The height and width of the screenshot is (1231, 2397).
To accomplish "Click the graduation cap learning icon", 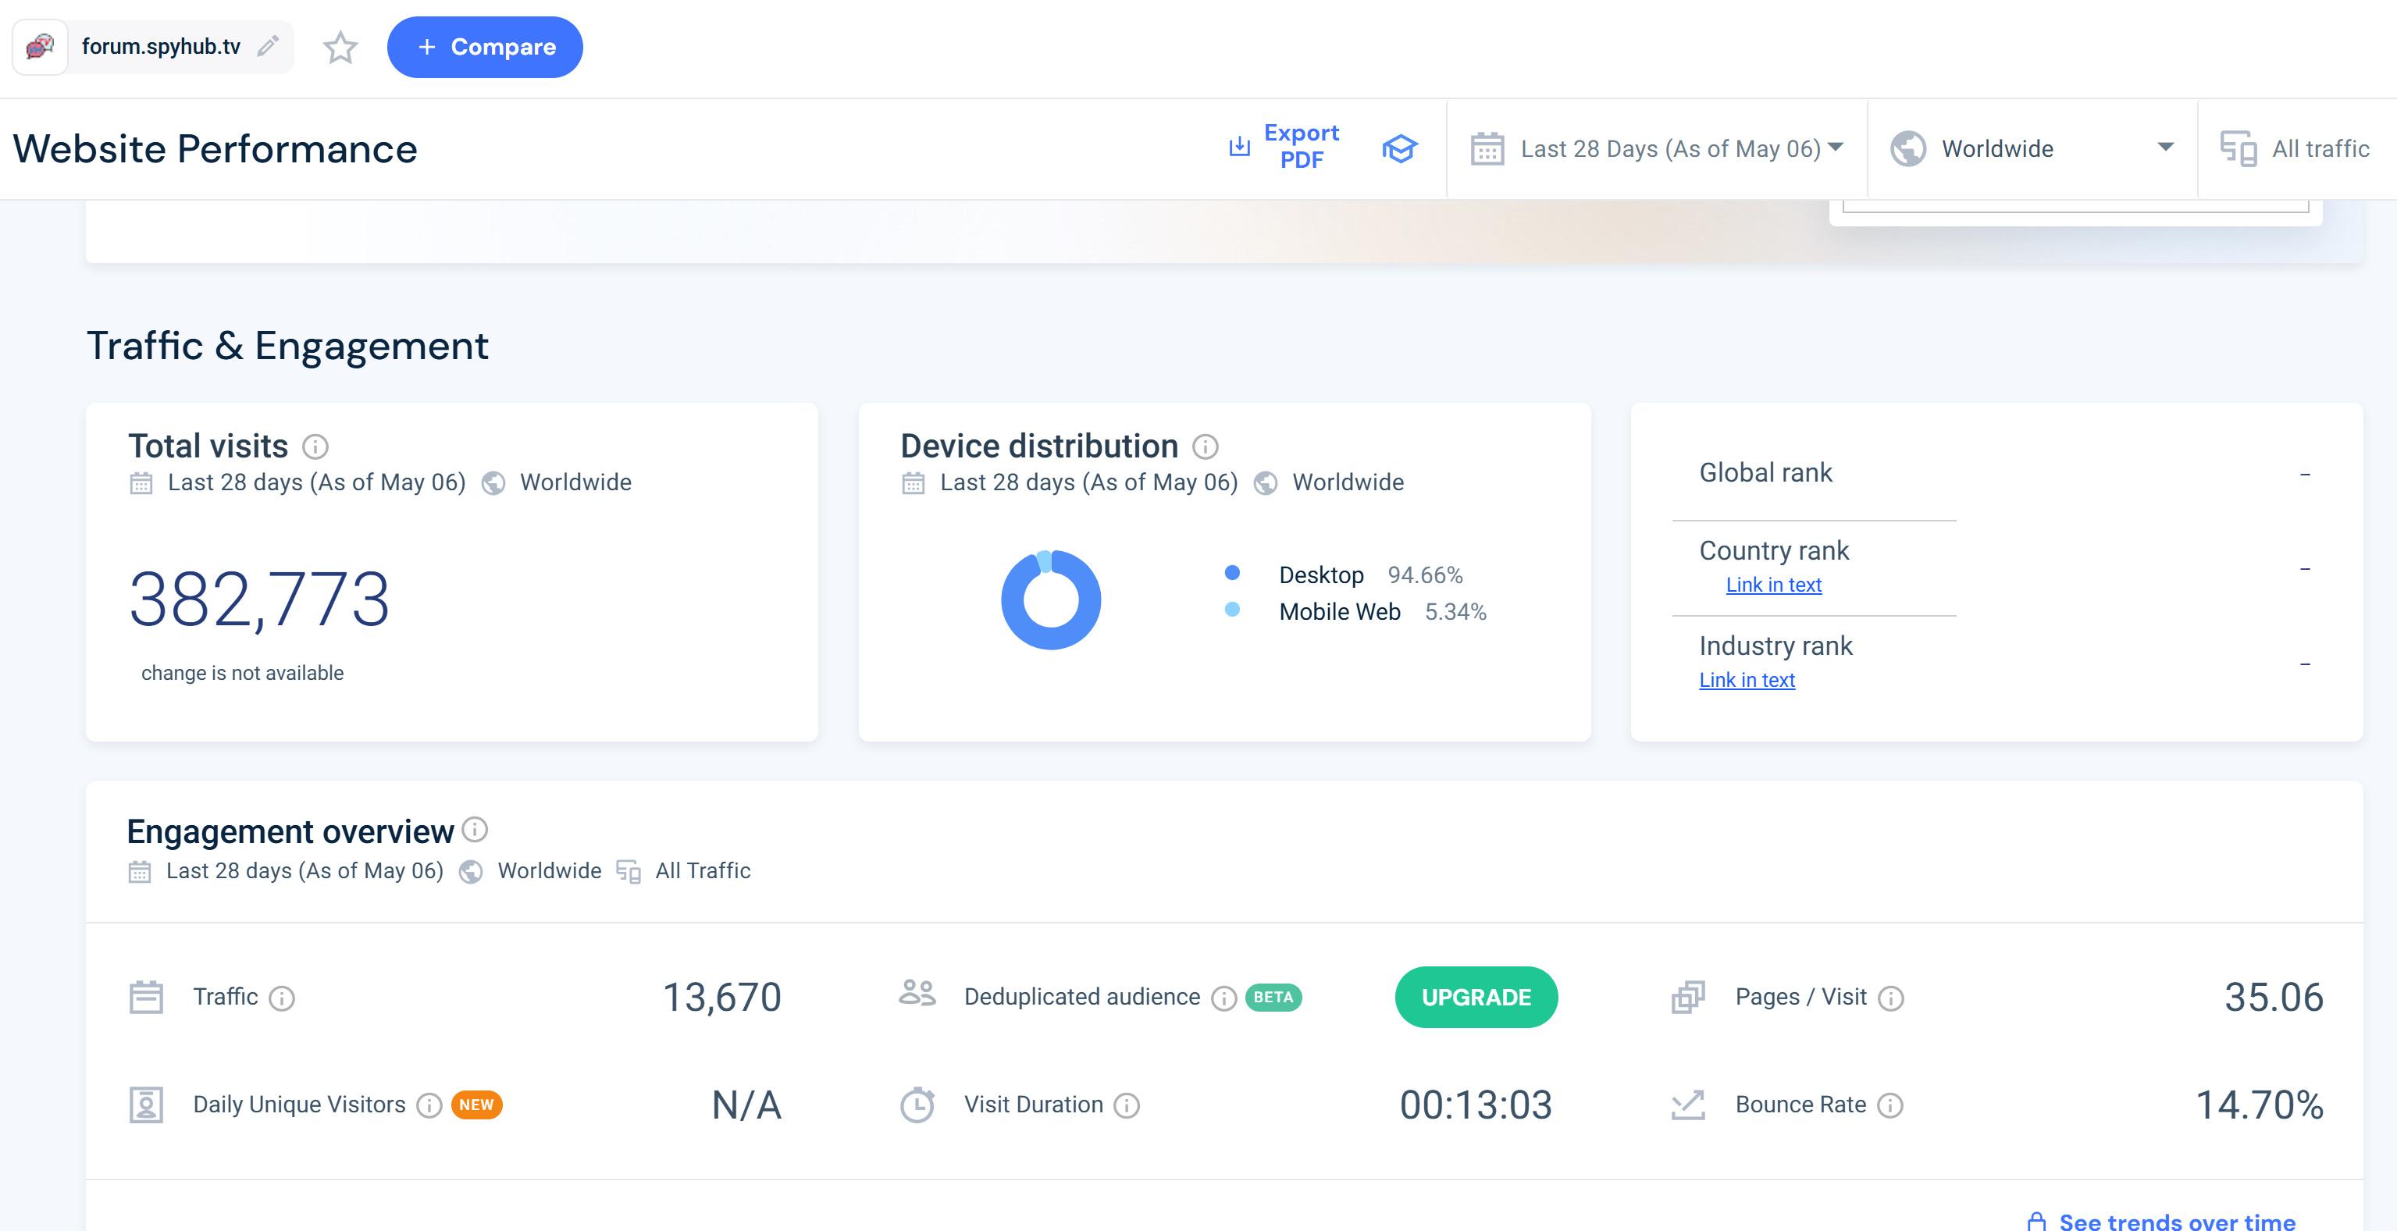I will [1398, 149].
